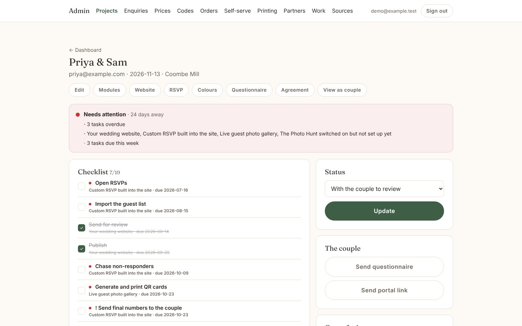Click Send portal link button
This screenshot has height=326, width=522.
384,290
